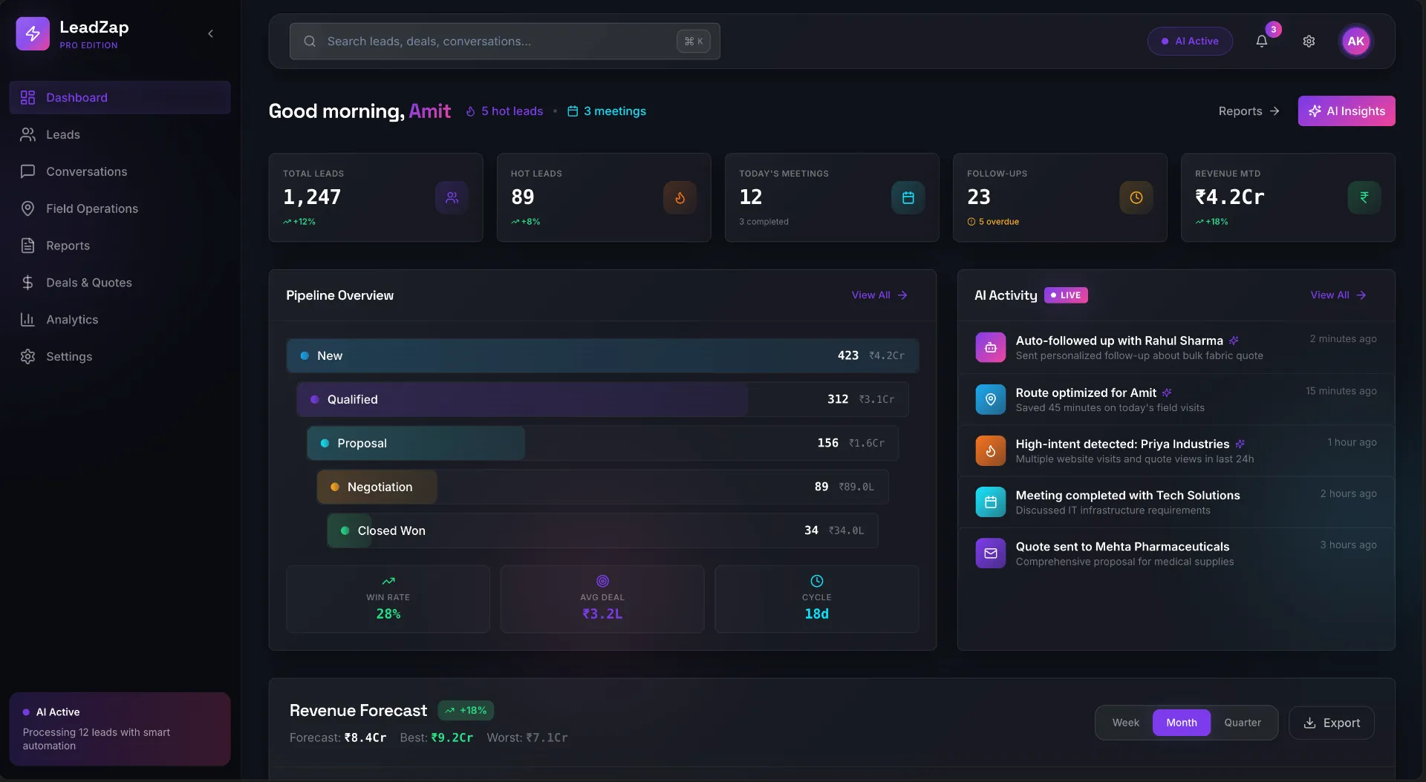Image resolution: width=1426 pixels, height=782 pixels.
Task: Collapse the sidebar with the chevron
Action: (x=210, y=33)
